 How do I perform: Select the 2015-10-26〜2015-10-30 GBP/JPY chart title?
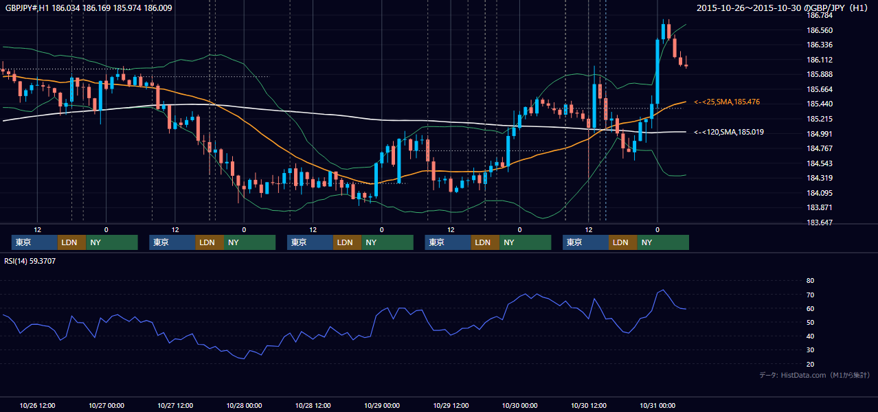[783, 8]
